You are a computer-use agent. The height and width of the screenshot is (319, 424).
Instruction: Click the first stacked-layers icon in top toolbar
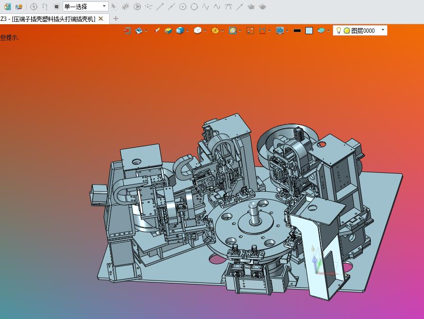point(251,7)
